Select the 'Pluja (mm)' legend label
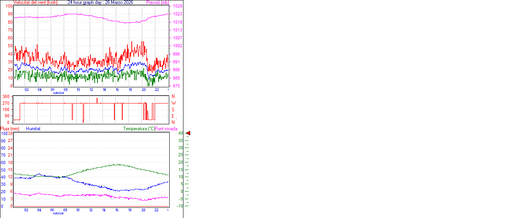 click(10, 129)
